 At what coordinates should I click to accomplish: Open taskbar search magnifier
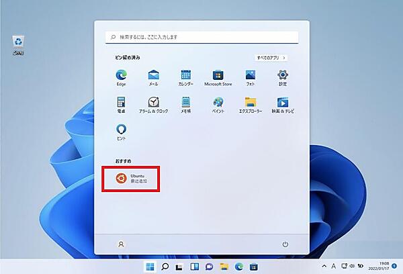(x=165, y=267)
